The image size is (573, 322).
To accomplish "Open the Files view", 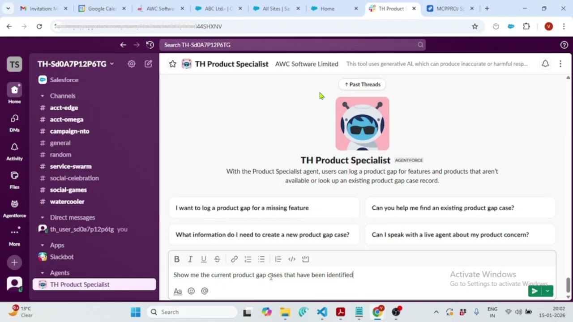I will 14,179.
